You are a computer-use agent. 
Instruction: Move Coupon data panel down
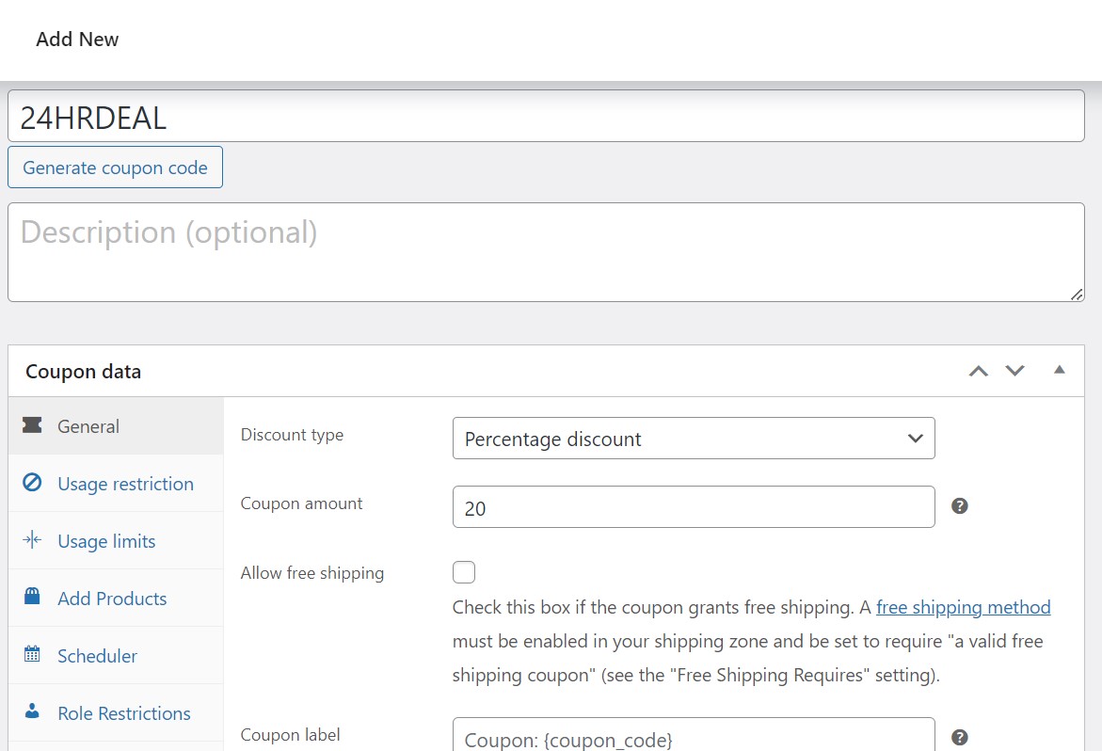[1014, 371]
